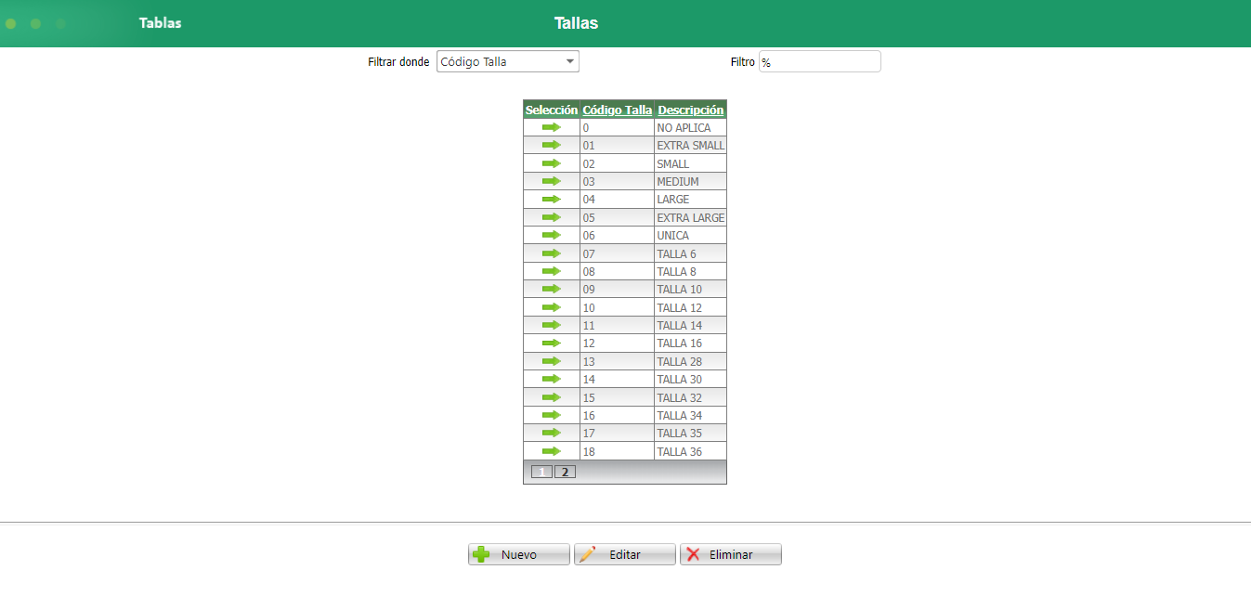The height and width of the screenshot is (596, 1251).
Task: Select green arrow of TALLA 32
Action: pos(552,397)
